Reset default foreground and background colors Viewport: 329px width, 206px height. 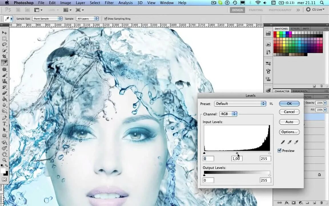pos(2,166)
